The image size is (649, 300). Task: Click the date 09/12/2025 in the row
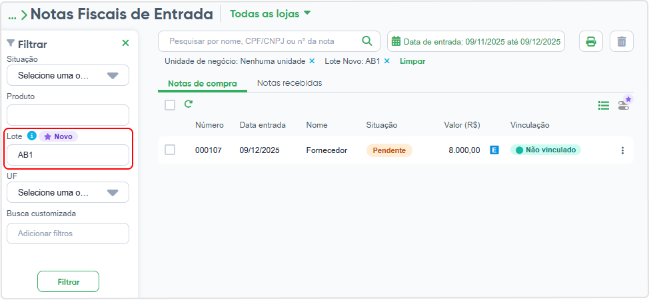coord(259,150)
